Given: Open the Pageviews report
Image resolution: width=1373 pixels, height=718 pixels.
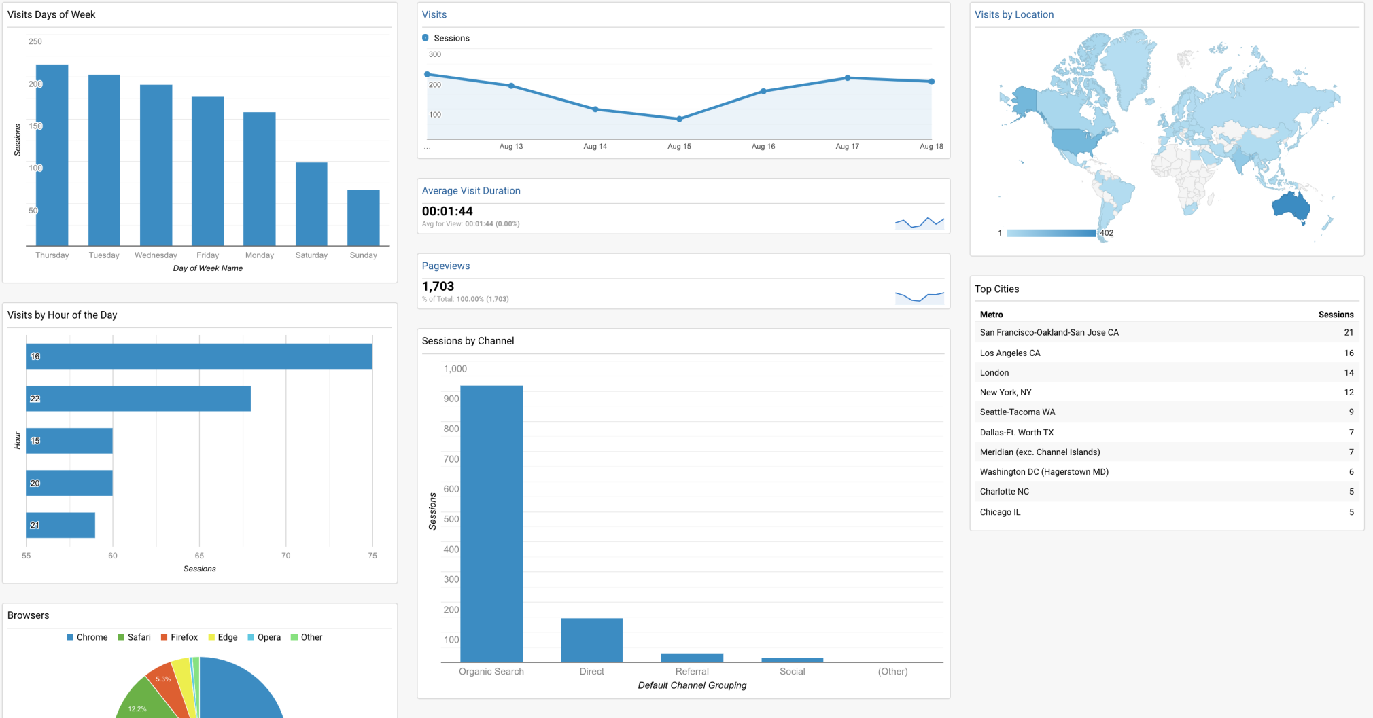Looking at the screenshot, I should coord(446,266).
